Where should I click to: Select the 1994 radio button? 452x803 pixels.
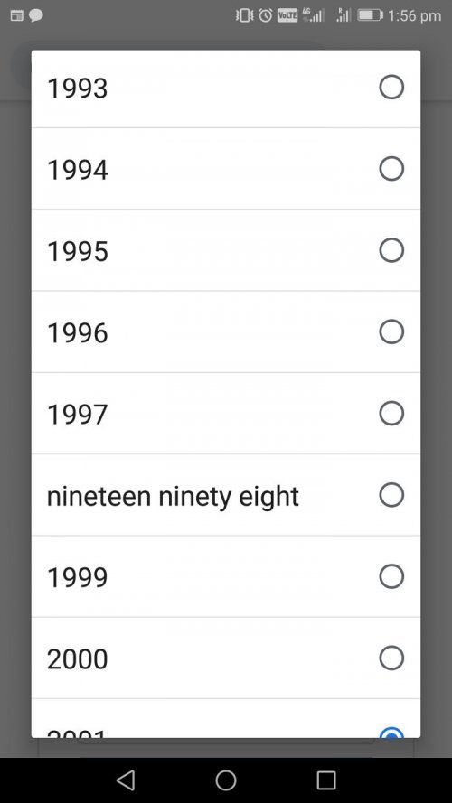click(x=391, y=169)
